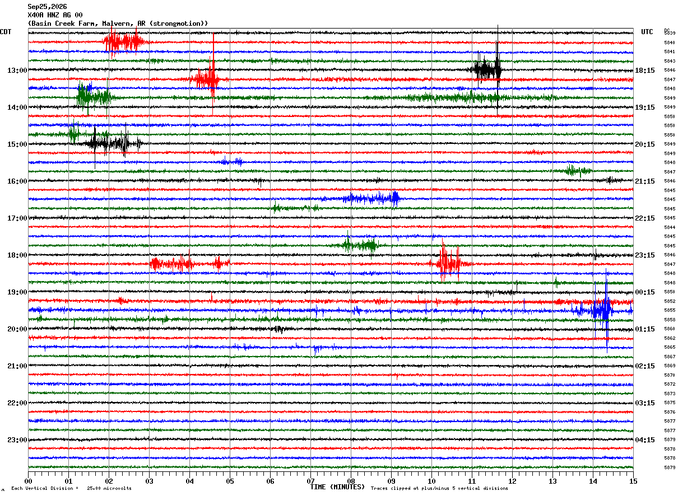Viewport: 678px width, 496px height.
Task: Click the Basin Creek Farm station title
Action: click(x=118, y=24)
